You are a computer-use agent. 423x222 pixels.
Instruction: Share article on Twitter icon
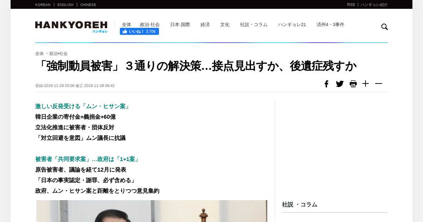(x=340, y=84)
